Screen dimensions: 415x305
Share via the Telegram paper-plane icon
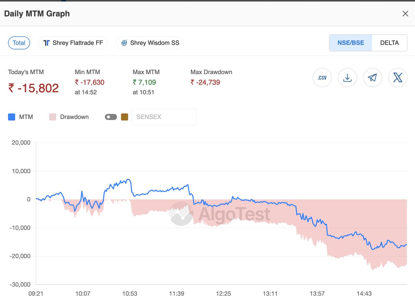[372, 77]
